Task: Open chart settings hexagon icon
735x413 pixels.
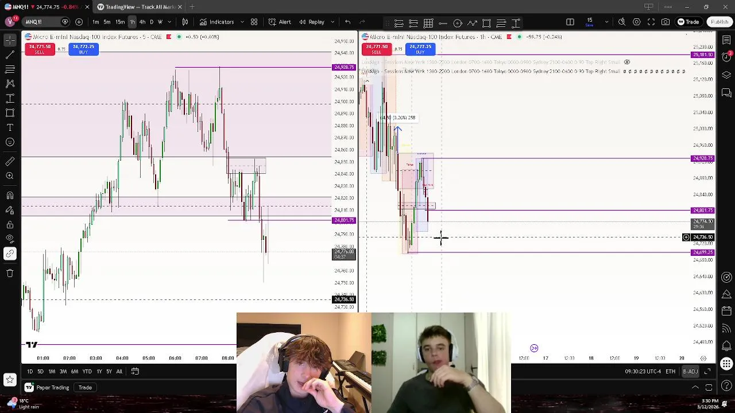Action: [x=637, y=22]
